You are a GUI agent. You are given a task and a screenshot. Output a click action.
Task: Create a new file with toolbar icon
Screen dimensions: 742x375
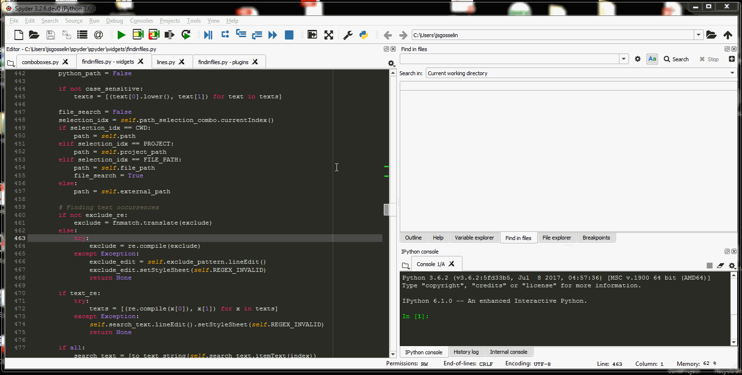pos(18,35)
